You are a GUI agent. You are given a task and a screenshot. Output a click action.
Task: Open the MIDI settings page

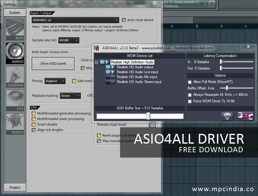point(15,30)
